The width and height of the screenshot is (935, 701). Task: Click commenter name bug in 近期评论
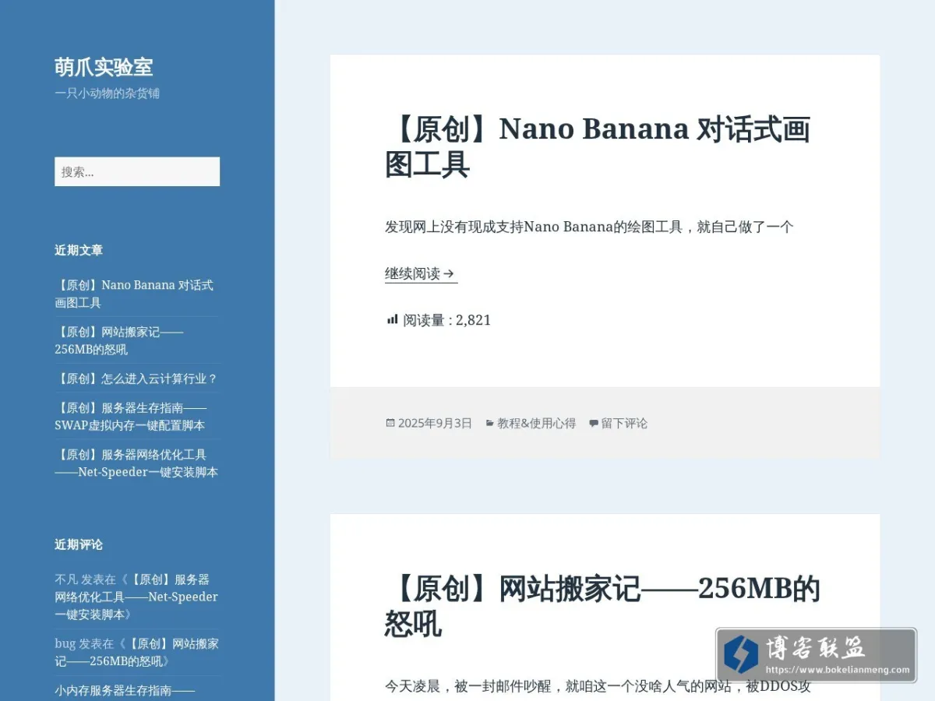(x=65, y=644)
